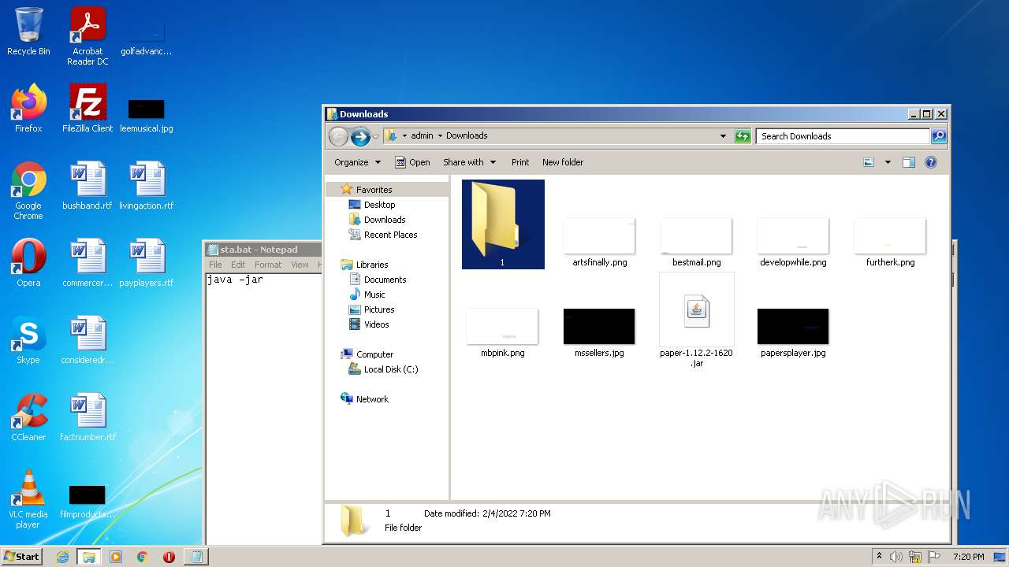This screenshot has width=1009, height=567.
Task: Open the Organize dropdown menu
Action: (357, 162)
